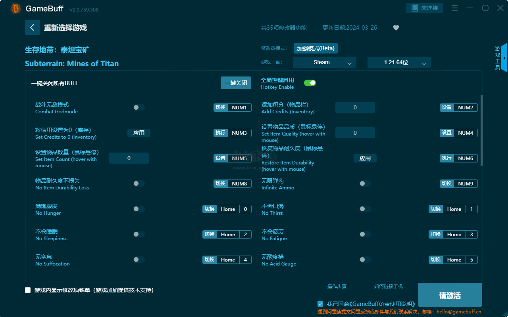Click the 共35项修改器功能 text
Viewport: 508px width, 317px height.
click(x=284, y=28)
